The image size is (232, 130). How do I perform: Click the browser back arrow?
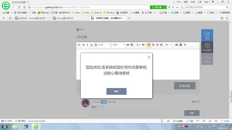14,7
